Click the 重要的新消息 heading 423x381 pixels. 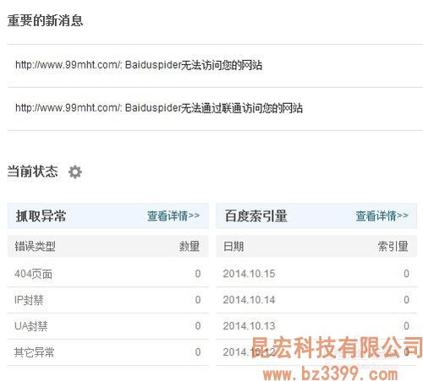pos(45,20)
